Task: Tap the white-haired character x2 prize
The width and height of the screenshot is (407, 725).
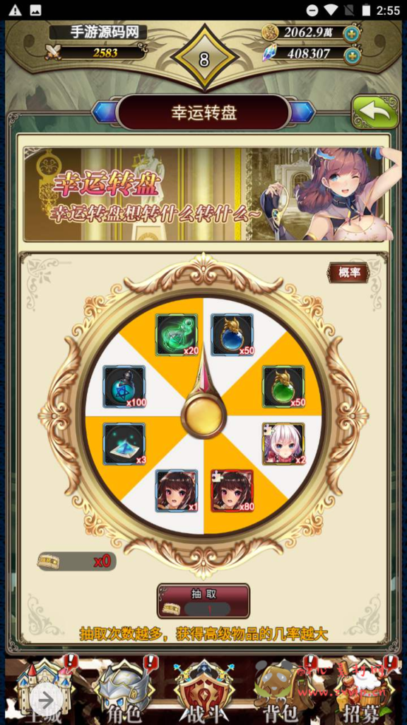Action: click(x=283, y=443)
